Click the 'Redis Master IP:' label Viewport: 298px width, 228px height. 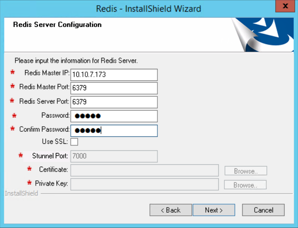click(x=47, y=73)
